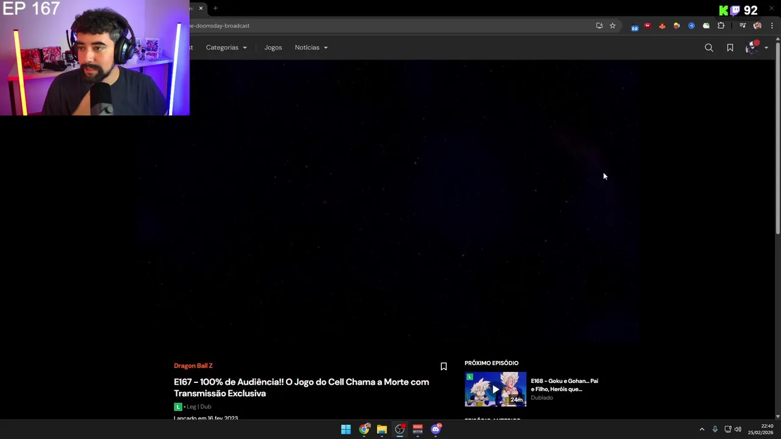Click the Leg | Dub language label

(198, 407)
